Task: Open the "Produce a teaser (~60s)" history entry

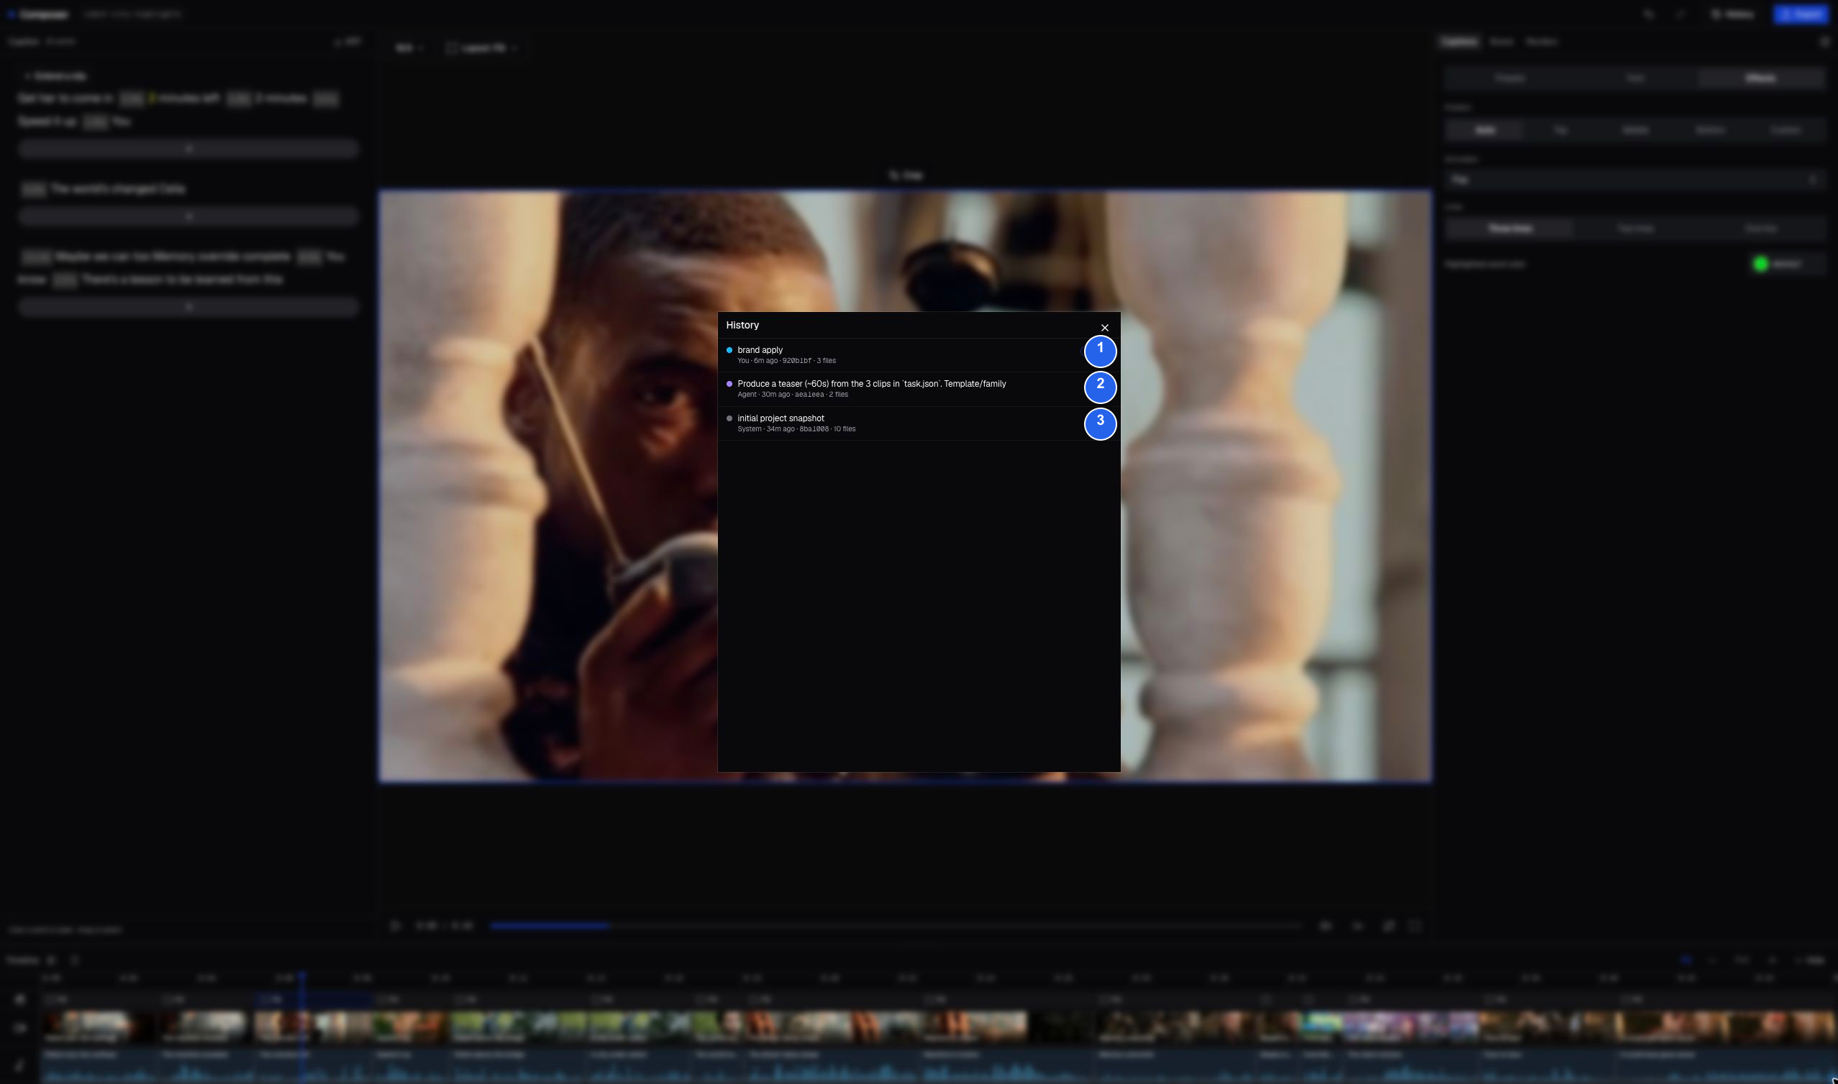Action: point(919,389)
